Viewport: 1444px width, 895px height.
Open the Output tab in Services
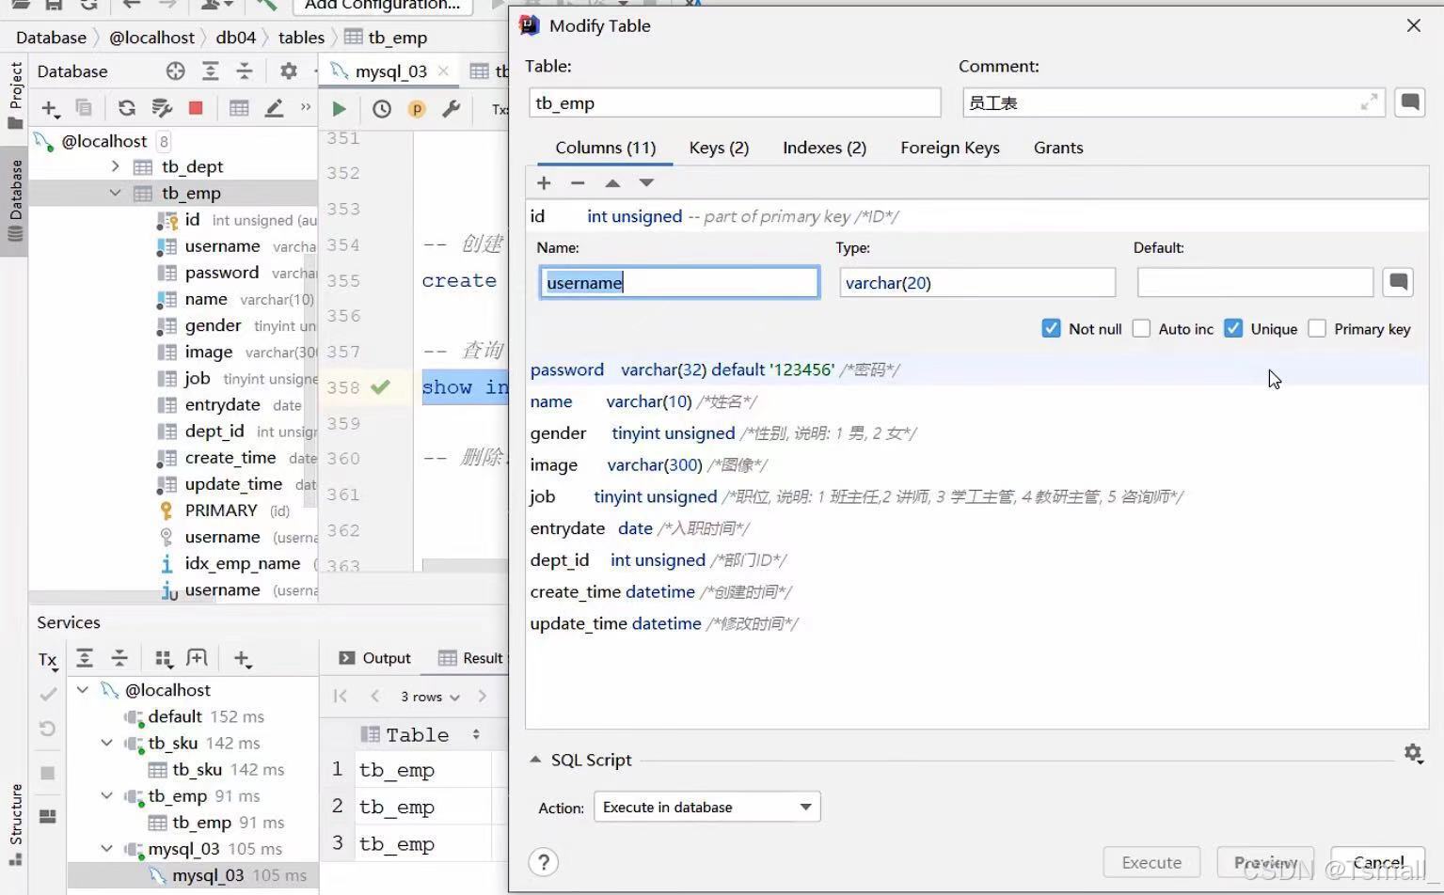[x=374, y=658]
